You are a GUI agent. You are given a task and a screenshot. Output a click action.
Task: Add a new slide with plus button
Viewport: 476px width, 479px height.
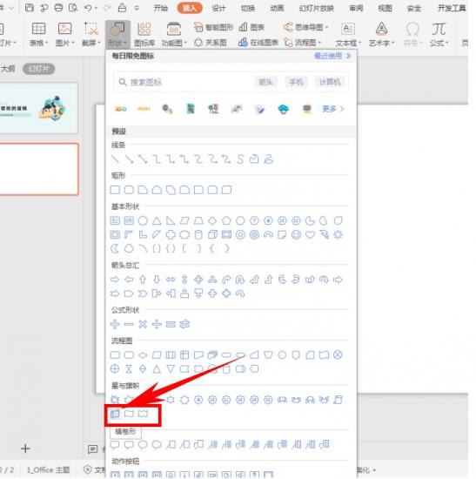click(25, 449)
